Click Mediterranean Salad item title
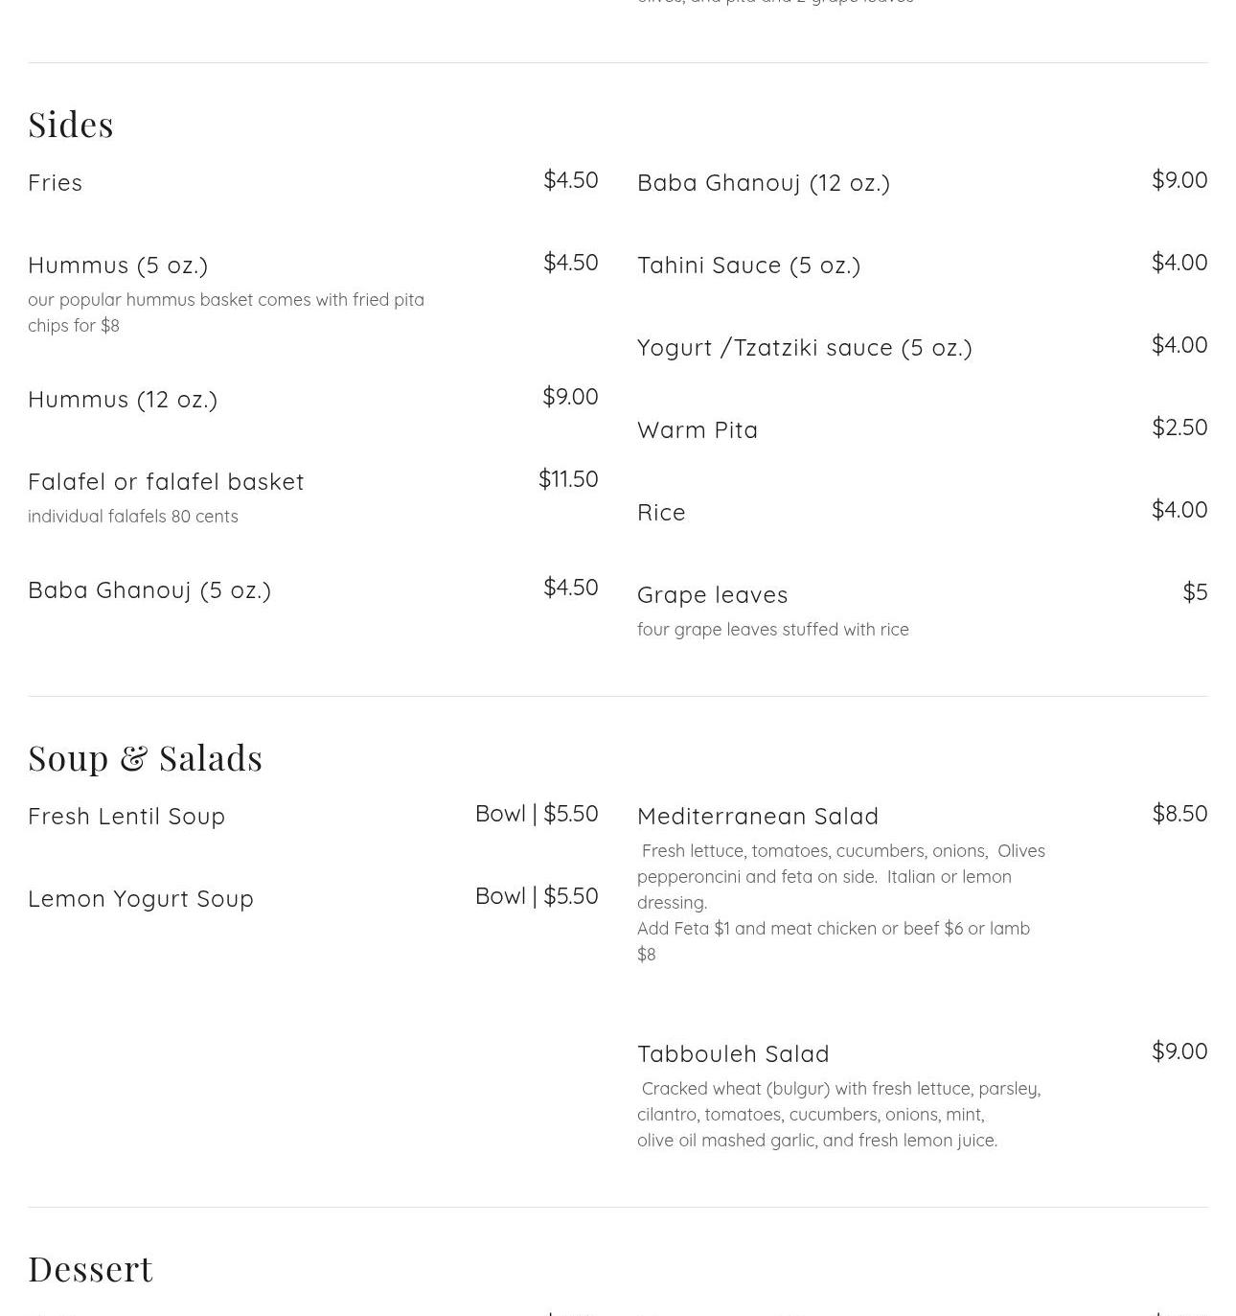This screenshot has width=1236, height=1316. pos(758,816)
